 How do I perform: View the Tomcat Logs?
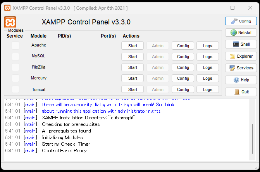(x=207, y=89)
